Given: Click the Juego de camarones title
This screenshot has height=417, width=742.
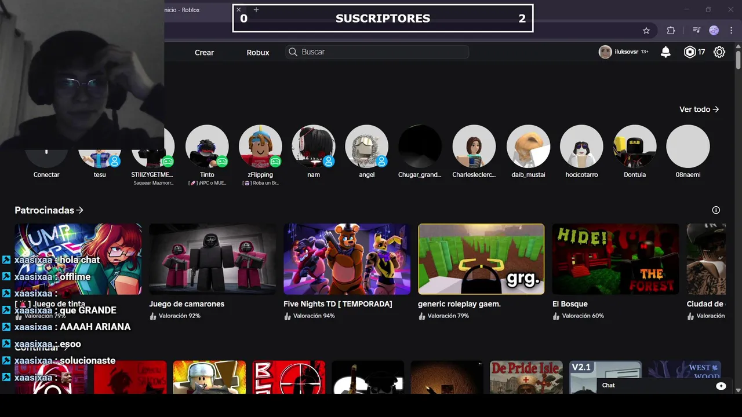Looking at the screenshot, I should point(187,304).
